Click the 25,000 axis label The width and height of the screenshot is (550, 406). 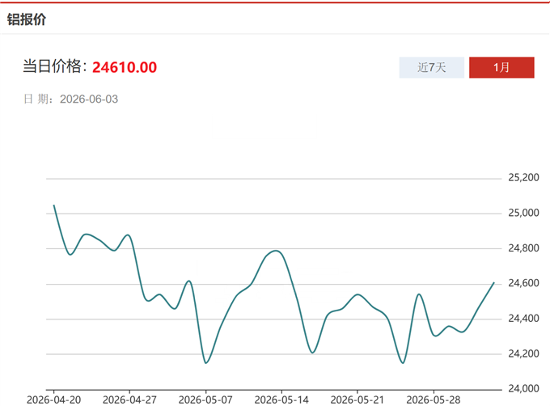tap(523, 213)
